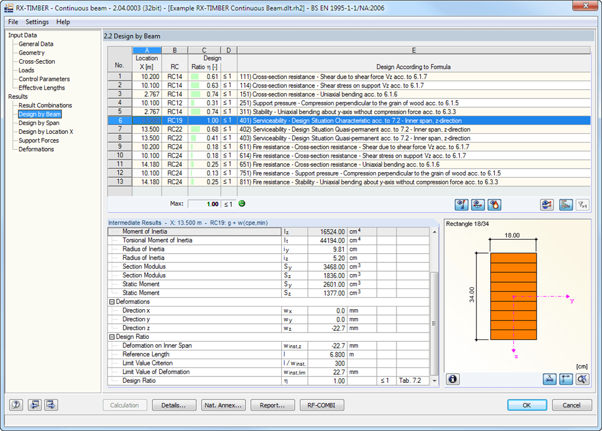Click the RF-COMBI button
The height and width of the screenshot is (431, 602).
pyautogui.click(x=322, y=405)
